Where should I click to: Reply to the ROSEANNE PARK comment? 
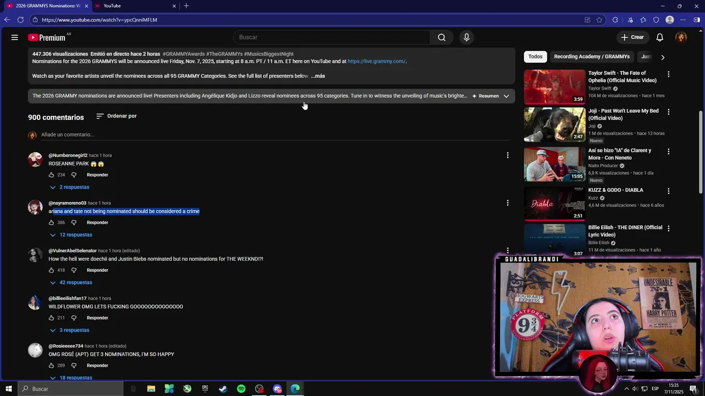(x=97, y=175)
